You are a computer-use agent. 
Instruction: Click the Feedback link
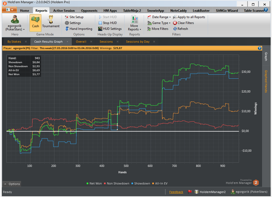pyautogui.click(x=176, y=192)
